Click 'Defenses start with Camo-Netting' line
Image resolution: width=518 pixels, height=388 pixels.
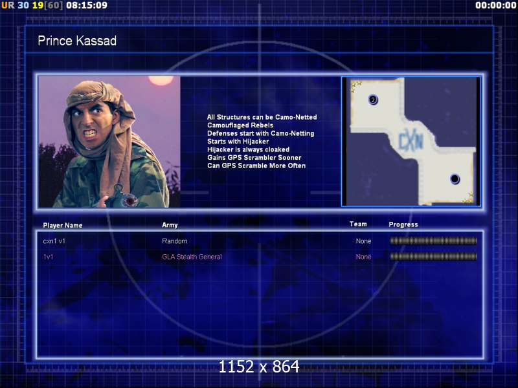pos(261,133)
